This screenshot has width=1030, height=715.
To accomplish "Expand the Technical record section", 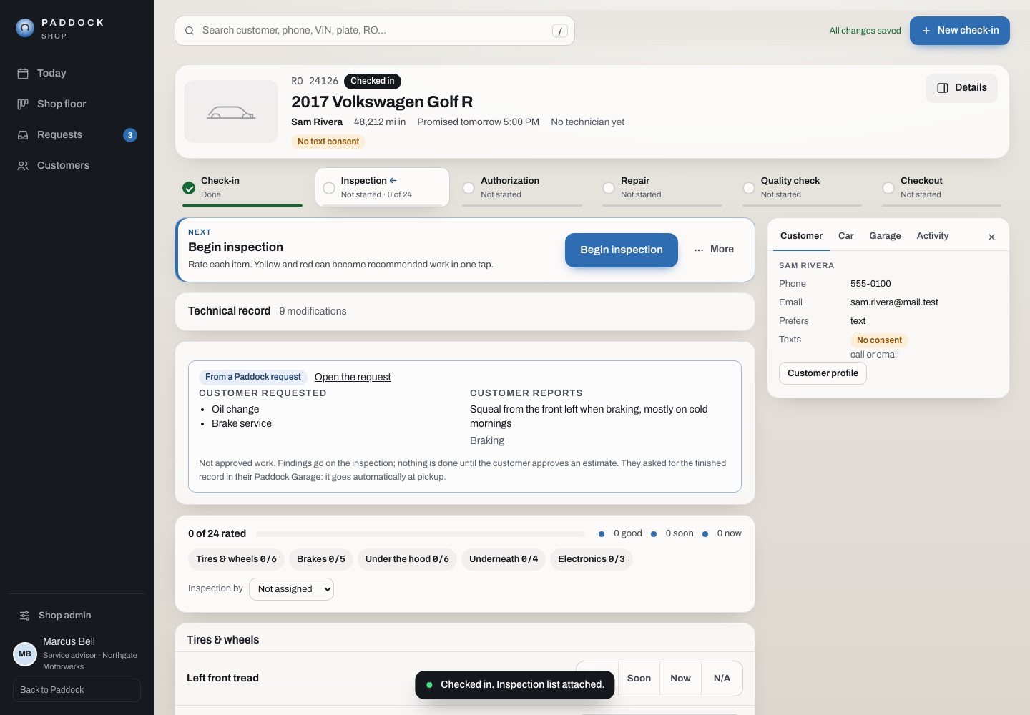I will click(465, 312).
